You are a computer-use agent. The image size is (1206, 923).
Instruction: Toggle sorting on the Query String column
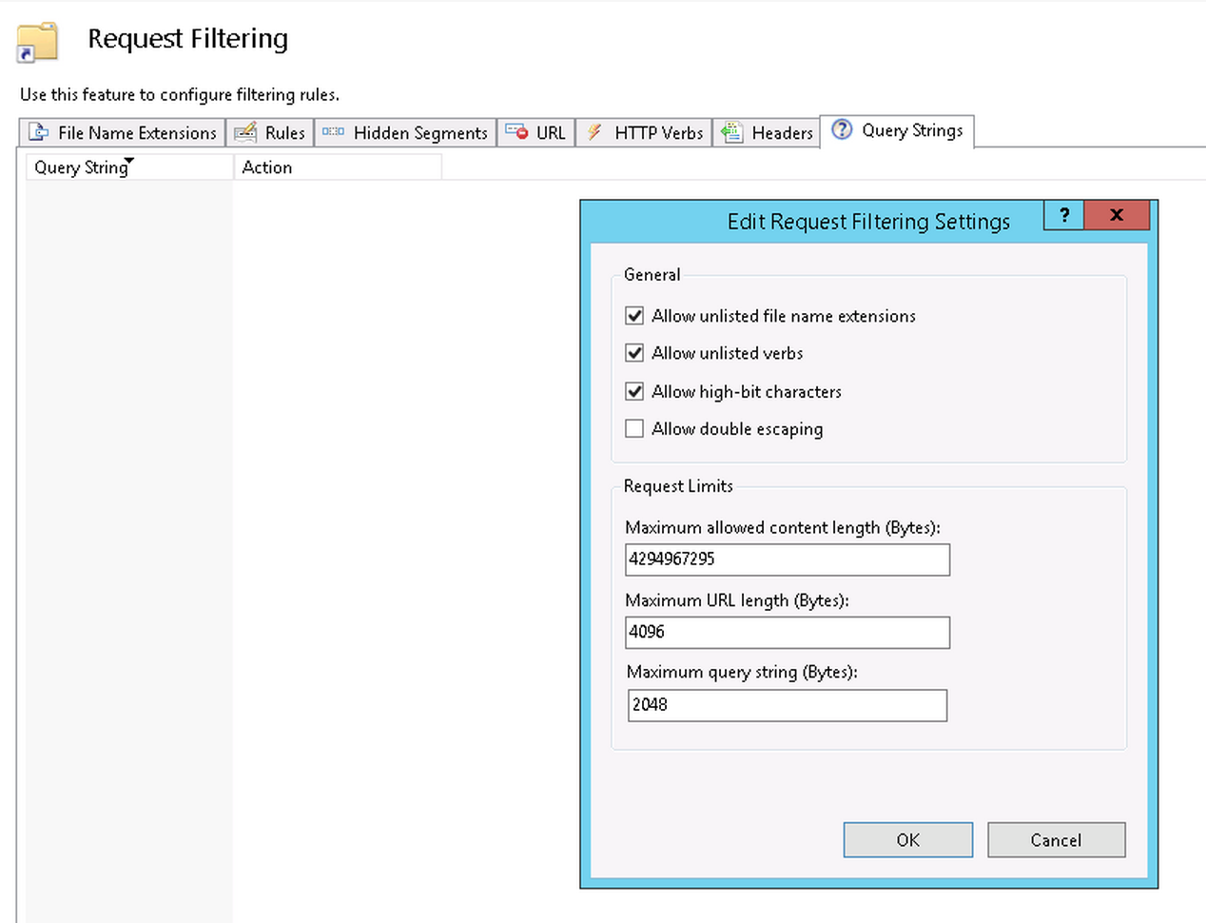pos(80,167)
